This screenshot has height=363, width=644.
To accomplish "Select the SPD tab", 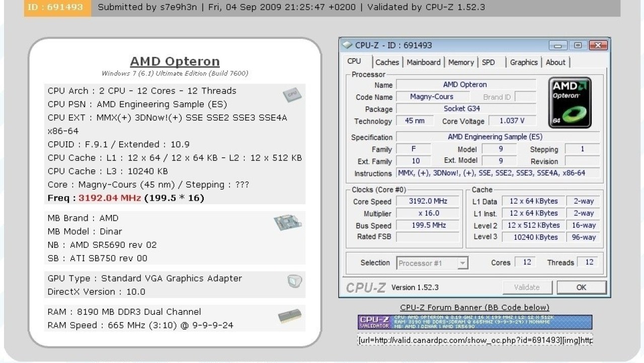I will 489,62.
